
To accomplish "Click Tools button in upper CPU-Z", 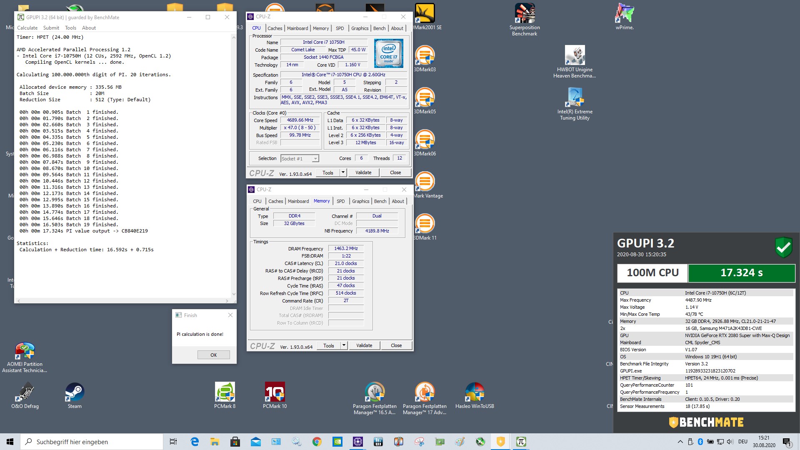I will pyautogui.click(x=328, y=172).
